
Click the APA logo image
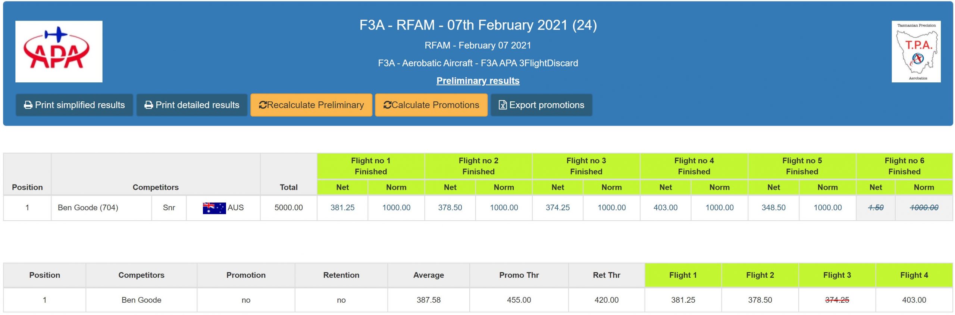coord(59,51)
